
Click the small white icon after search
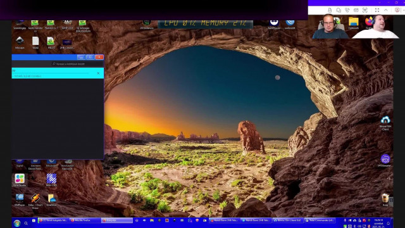click(x=34, y=220)
